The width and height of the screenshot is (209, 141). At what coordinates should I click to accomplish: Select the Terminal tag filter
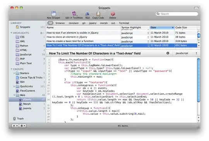[124, 23]
